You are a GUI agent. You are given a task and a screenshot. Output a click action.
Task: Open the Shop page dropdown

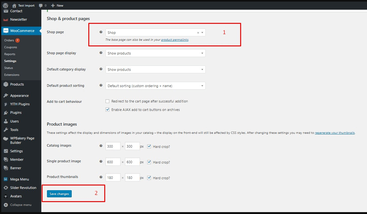(155, 33)
